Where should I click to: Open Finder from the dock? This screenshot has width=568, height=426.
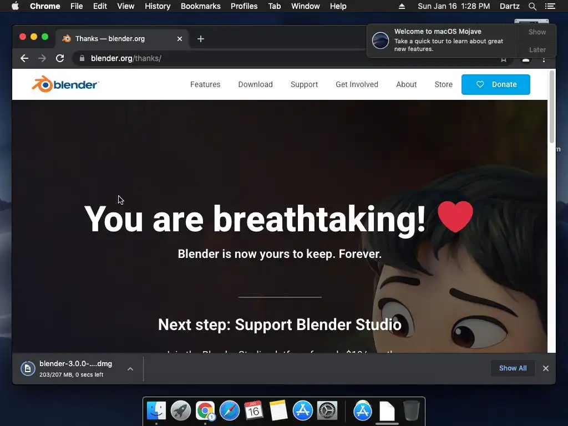(x=156, y=411)
